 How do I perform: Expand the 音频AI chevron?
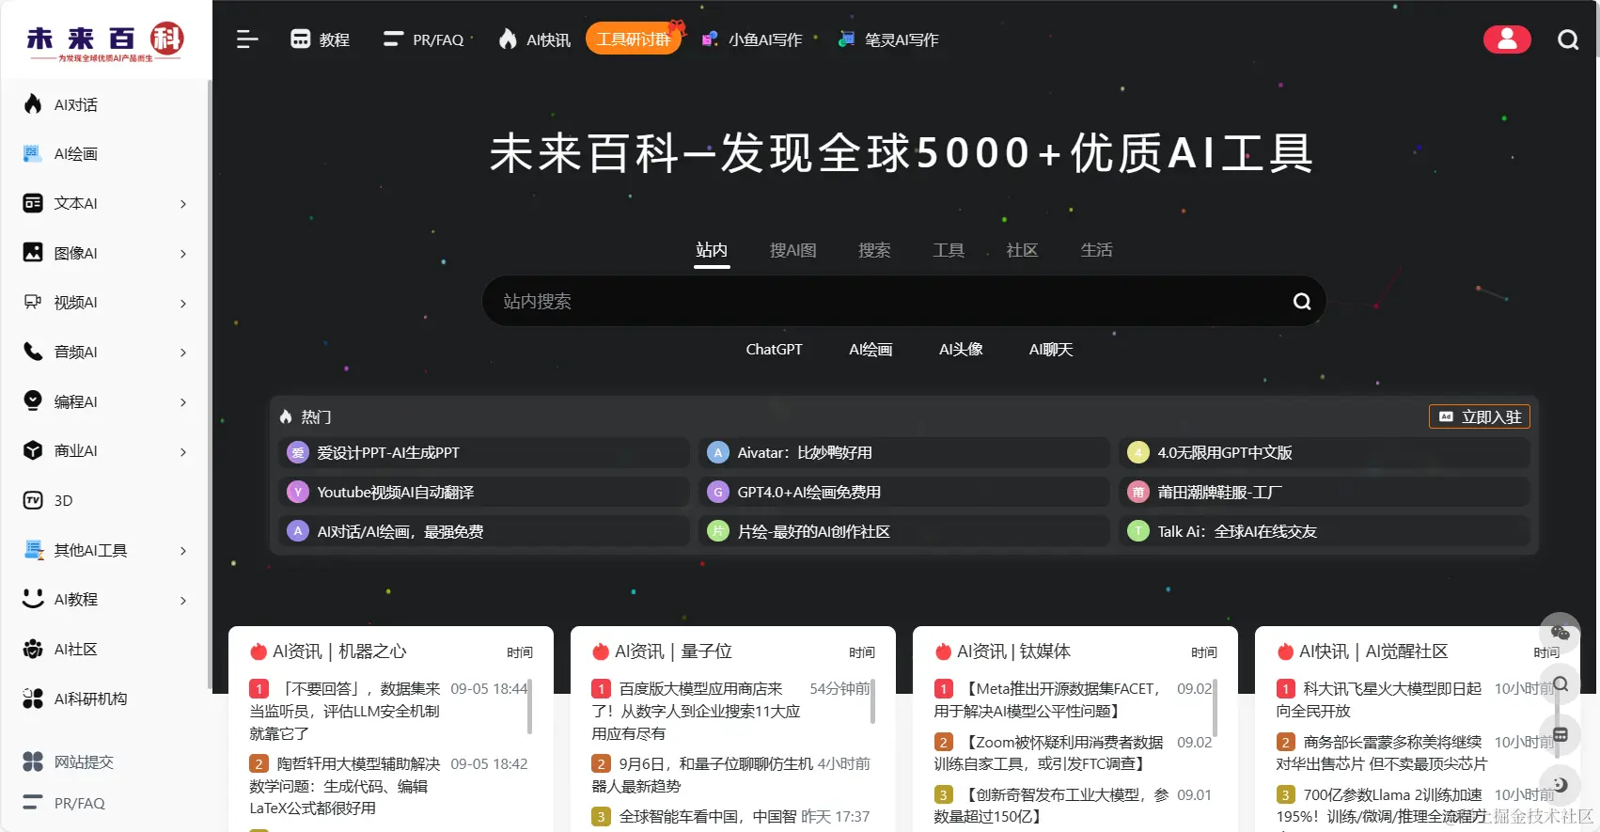point(183,353)
